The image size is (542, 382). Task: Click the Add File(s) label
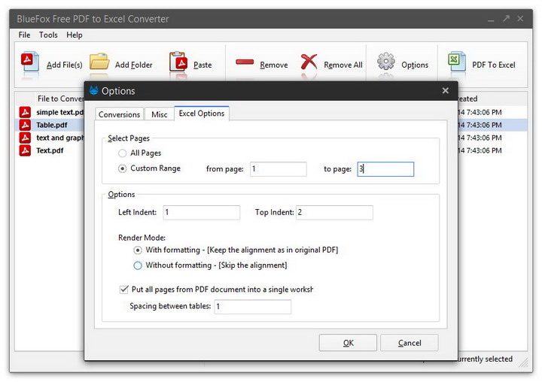coord(65,65)
